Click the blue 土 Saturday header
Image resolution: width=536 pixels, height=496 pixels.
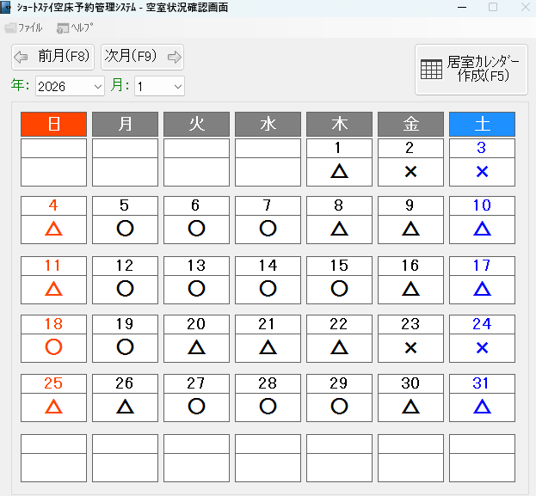coord(482,124)
